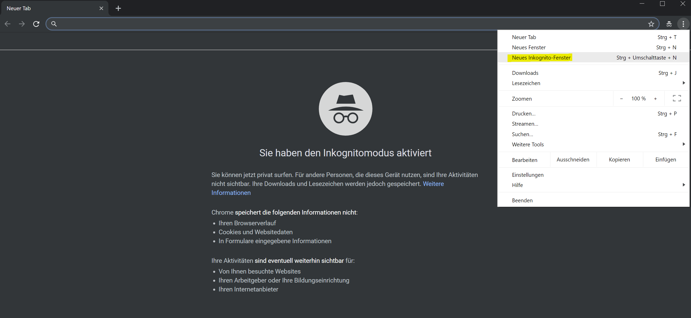Click Von Ihnen besuchte Websites text

point(259,271)
